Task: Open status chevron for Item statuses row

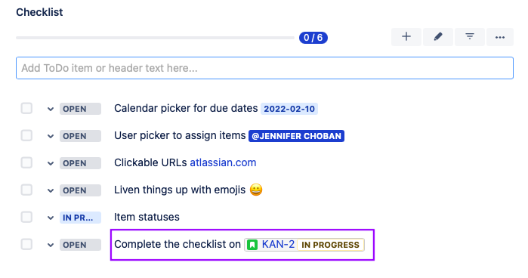Action: [51, 218]
